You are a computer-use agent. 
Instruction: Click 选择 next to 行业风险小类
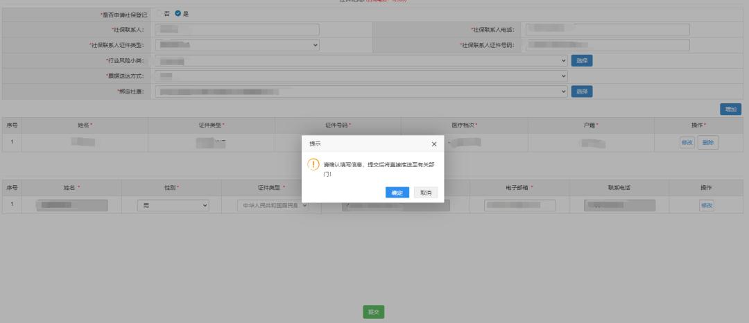coord(582,60)
